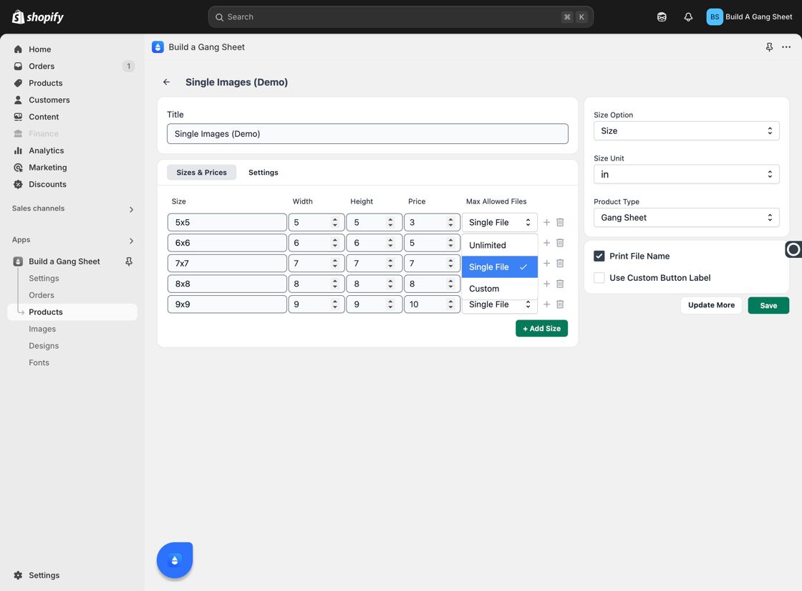
Task: Go back using the left arrow
Action: point(166,82)
